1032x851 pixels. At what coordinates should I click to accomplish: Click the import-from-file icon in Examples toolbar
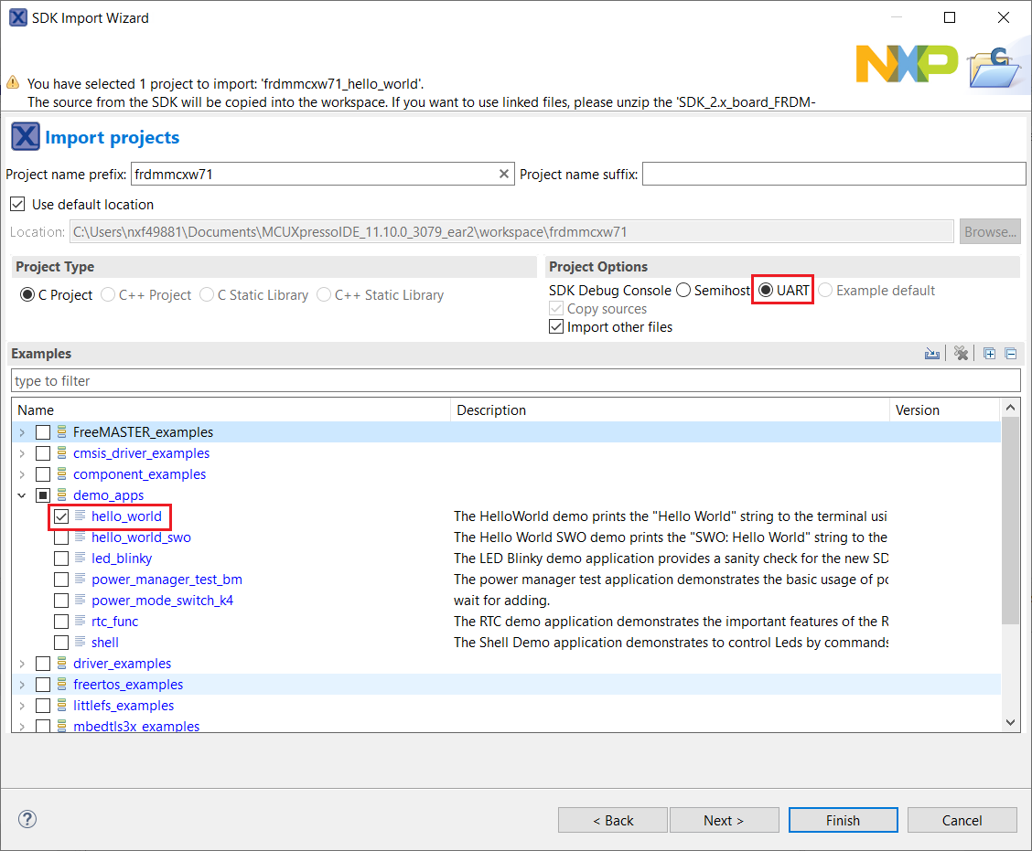pyautogui.click(x=932, y=354)
